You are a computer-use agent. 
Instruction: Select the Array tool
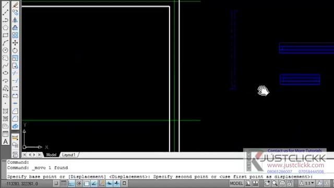pos(15,35)
